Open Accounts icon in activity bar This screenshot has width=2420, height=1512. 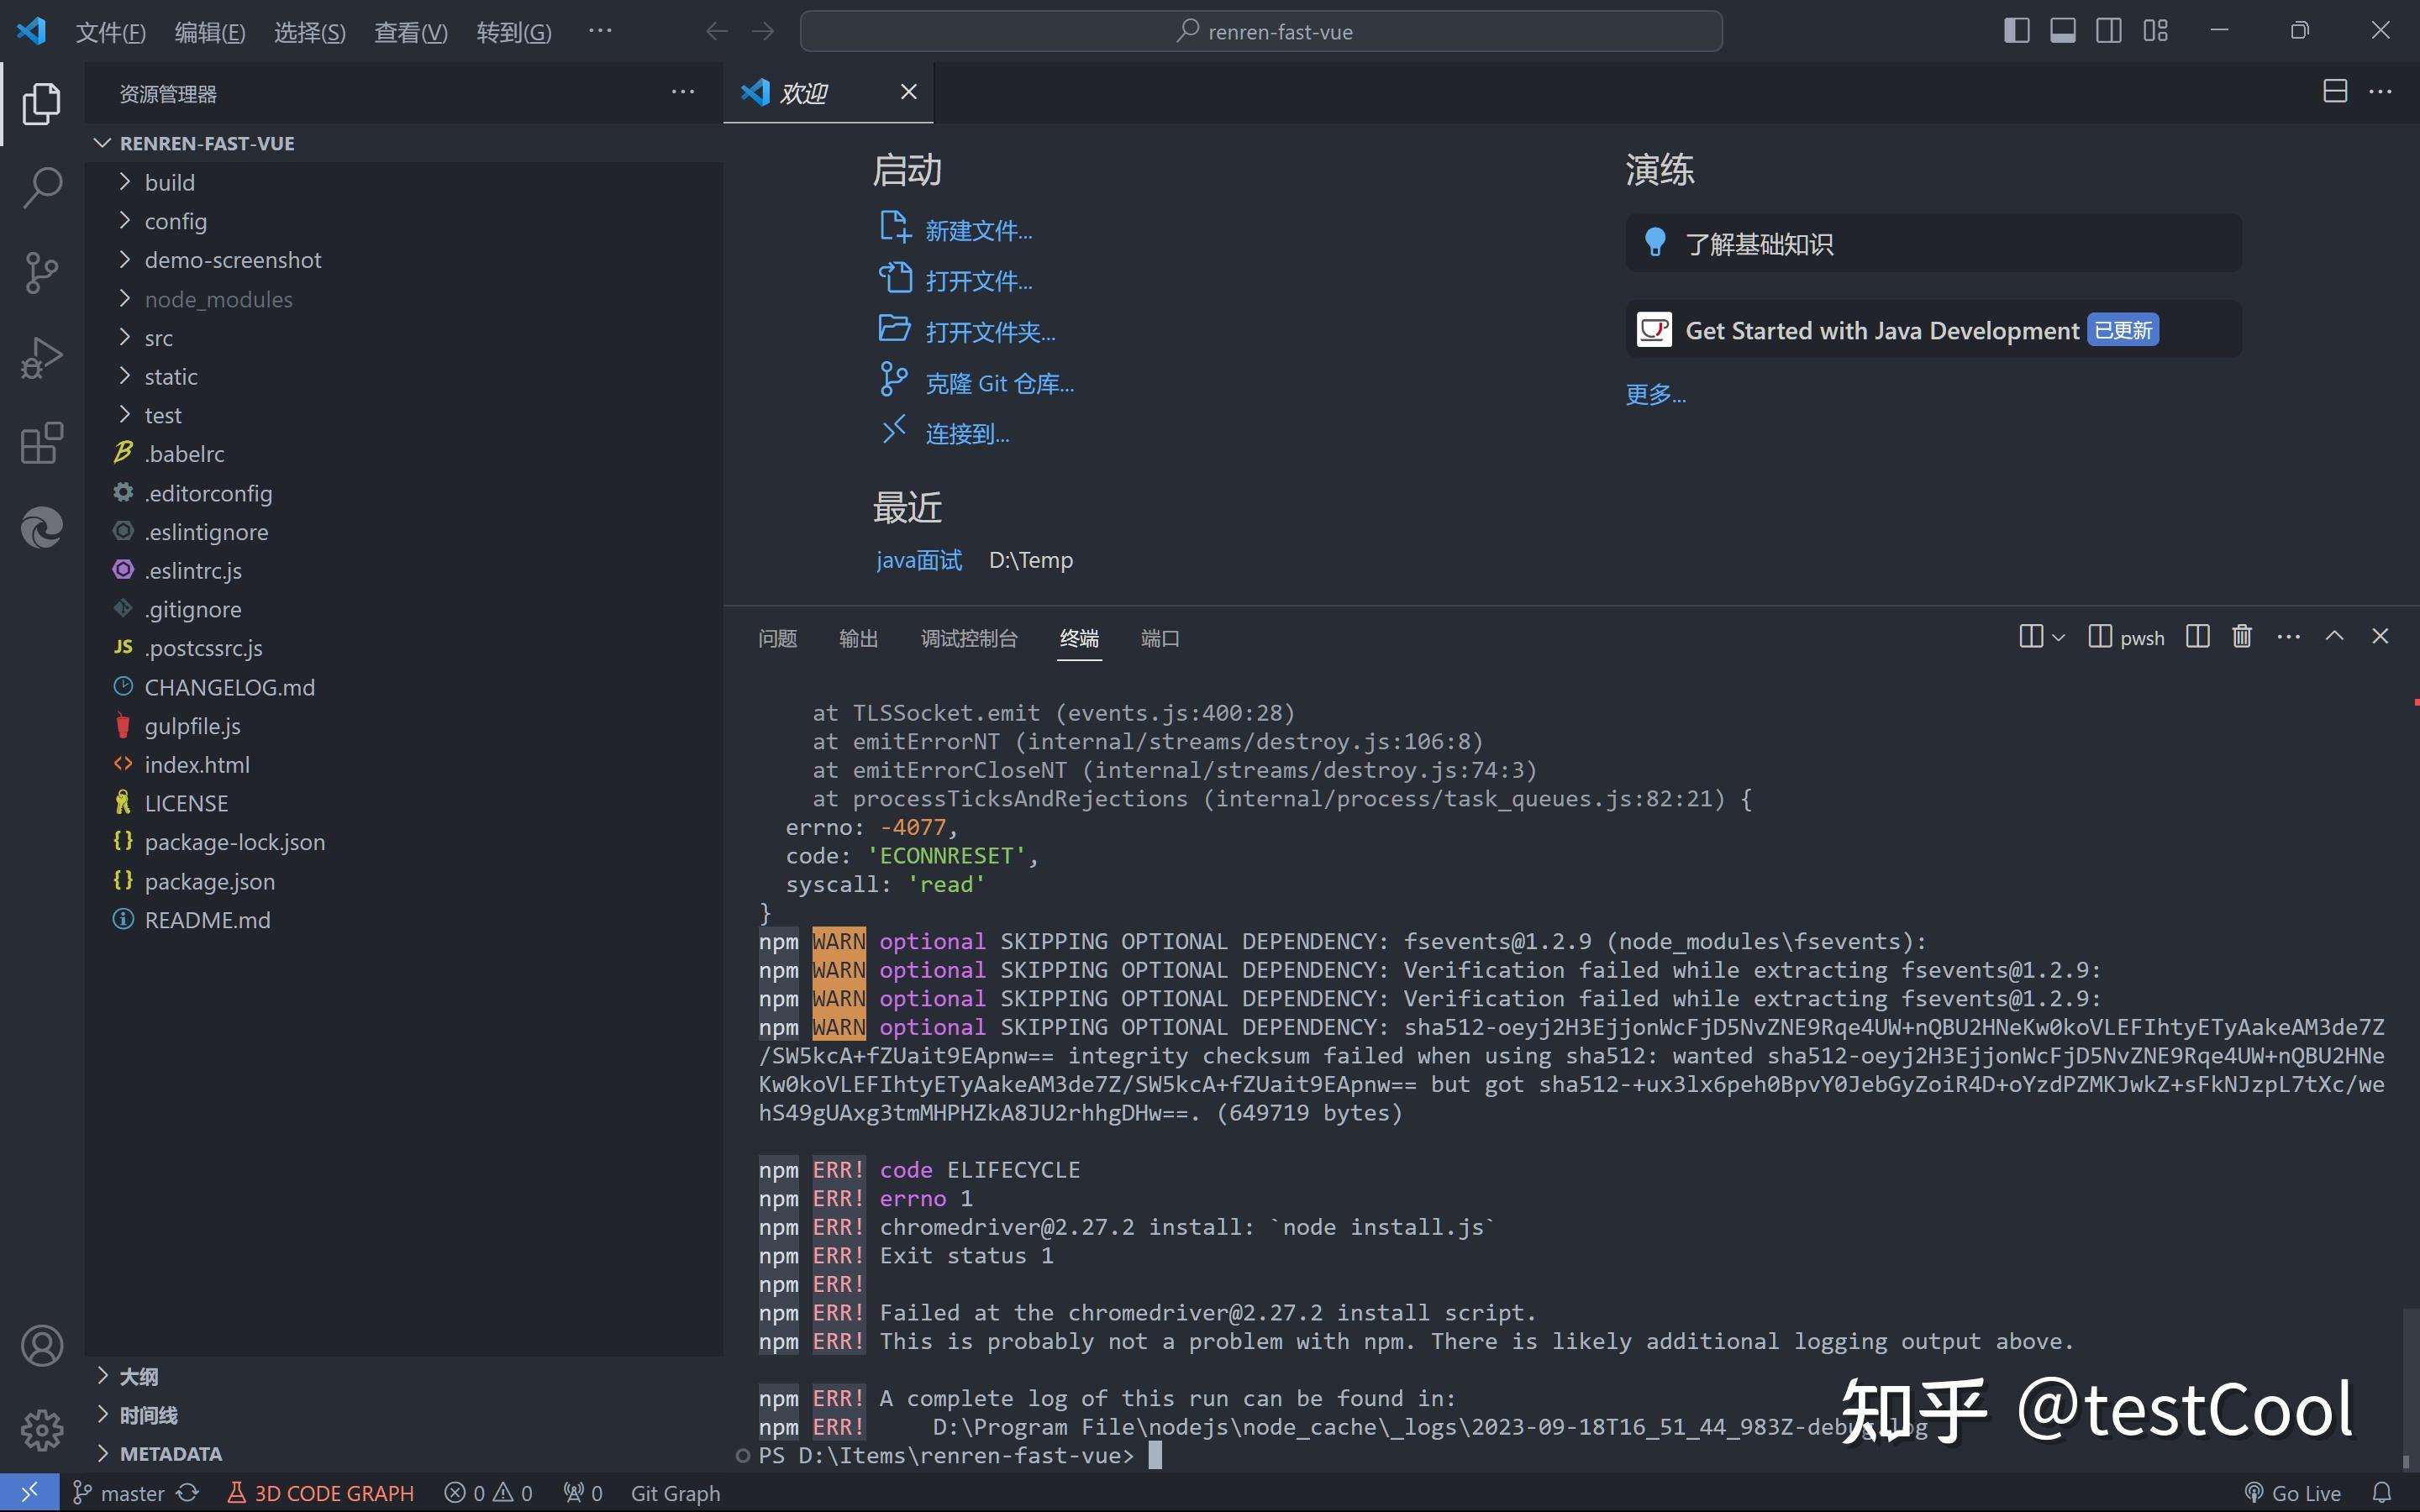click(41, 1345)
